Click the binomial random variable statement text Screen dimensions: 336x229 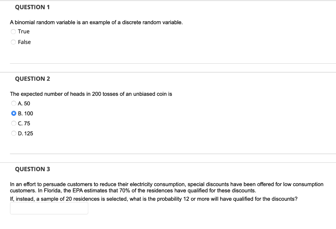click(96, 22)
